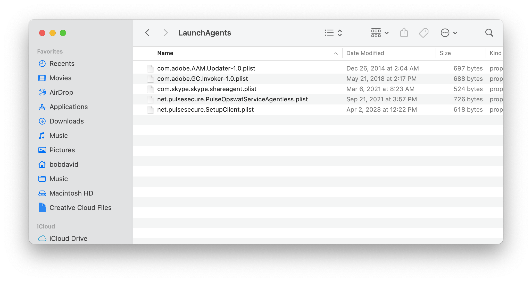
Task: Expand the group-by options dropdown
Action: pyautogui.click(x=380, y=33)
